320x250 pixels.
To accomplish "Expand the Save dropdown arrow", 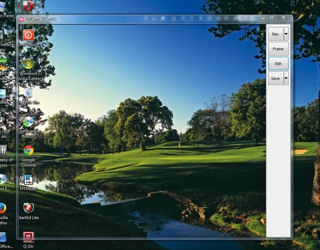I will point(286,78).
